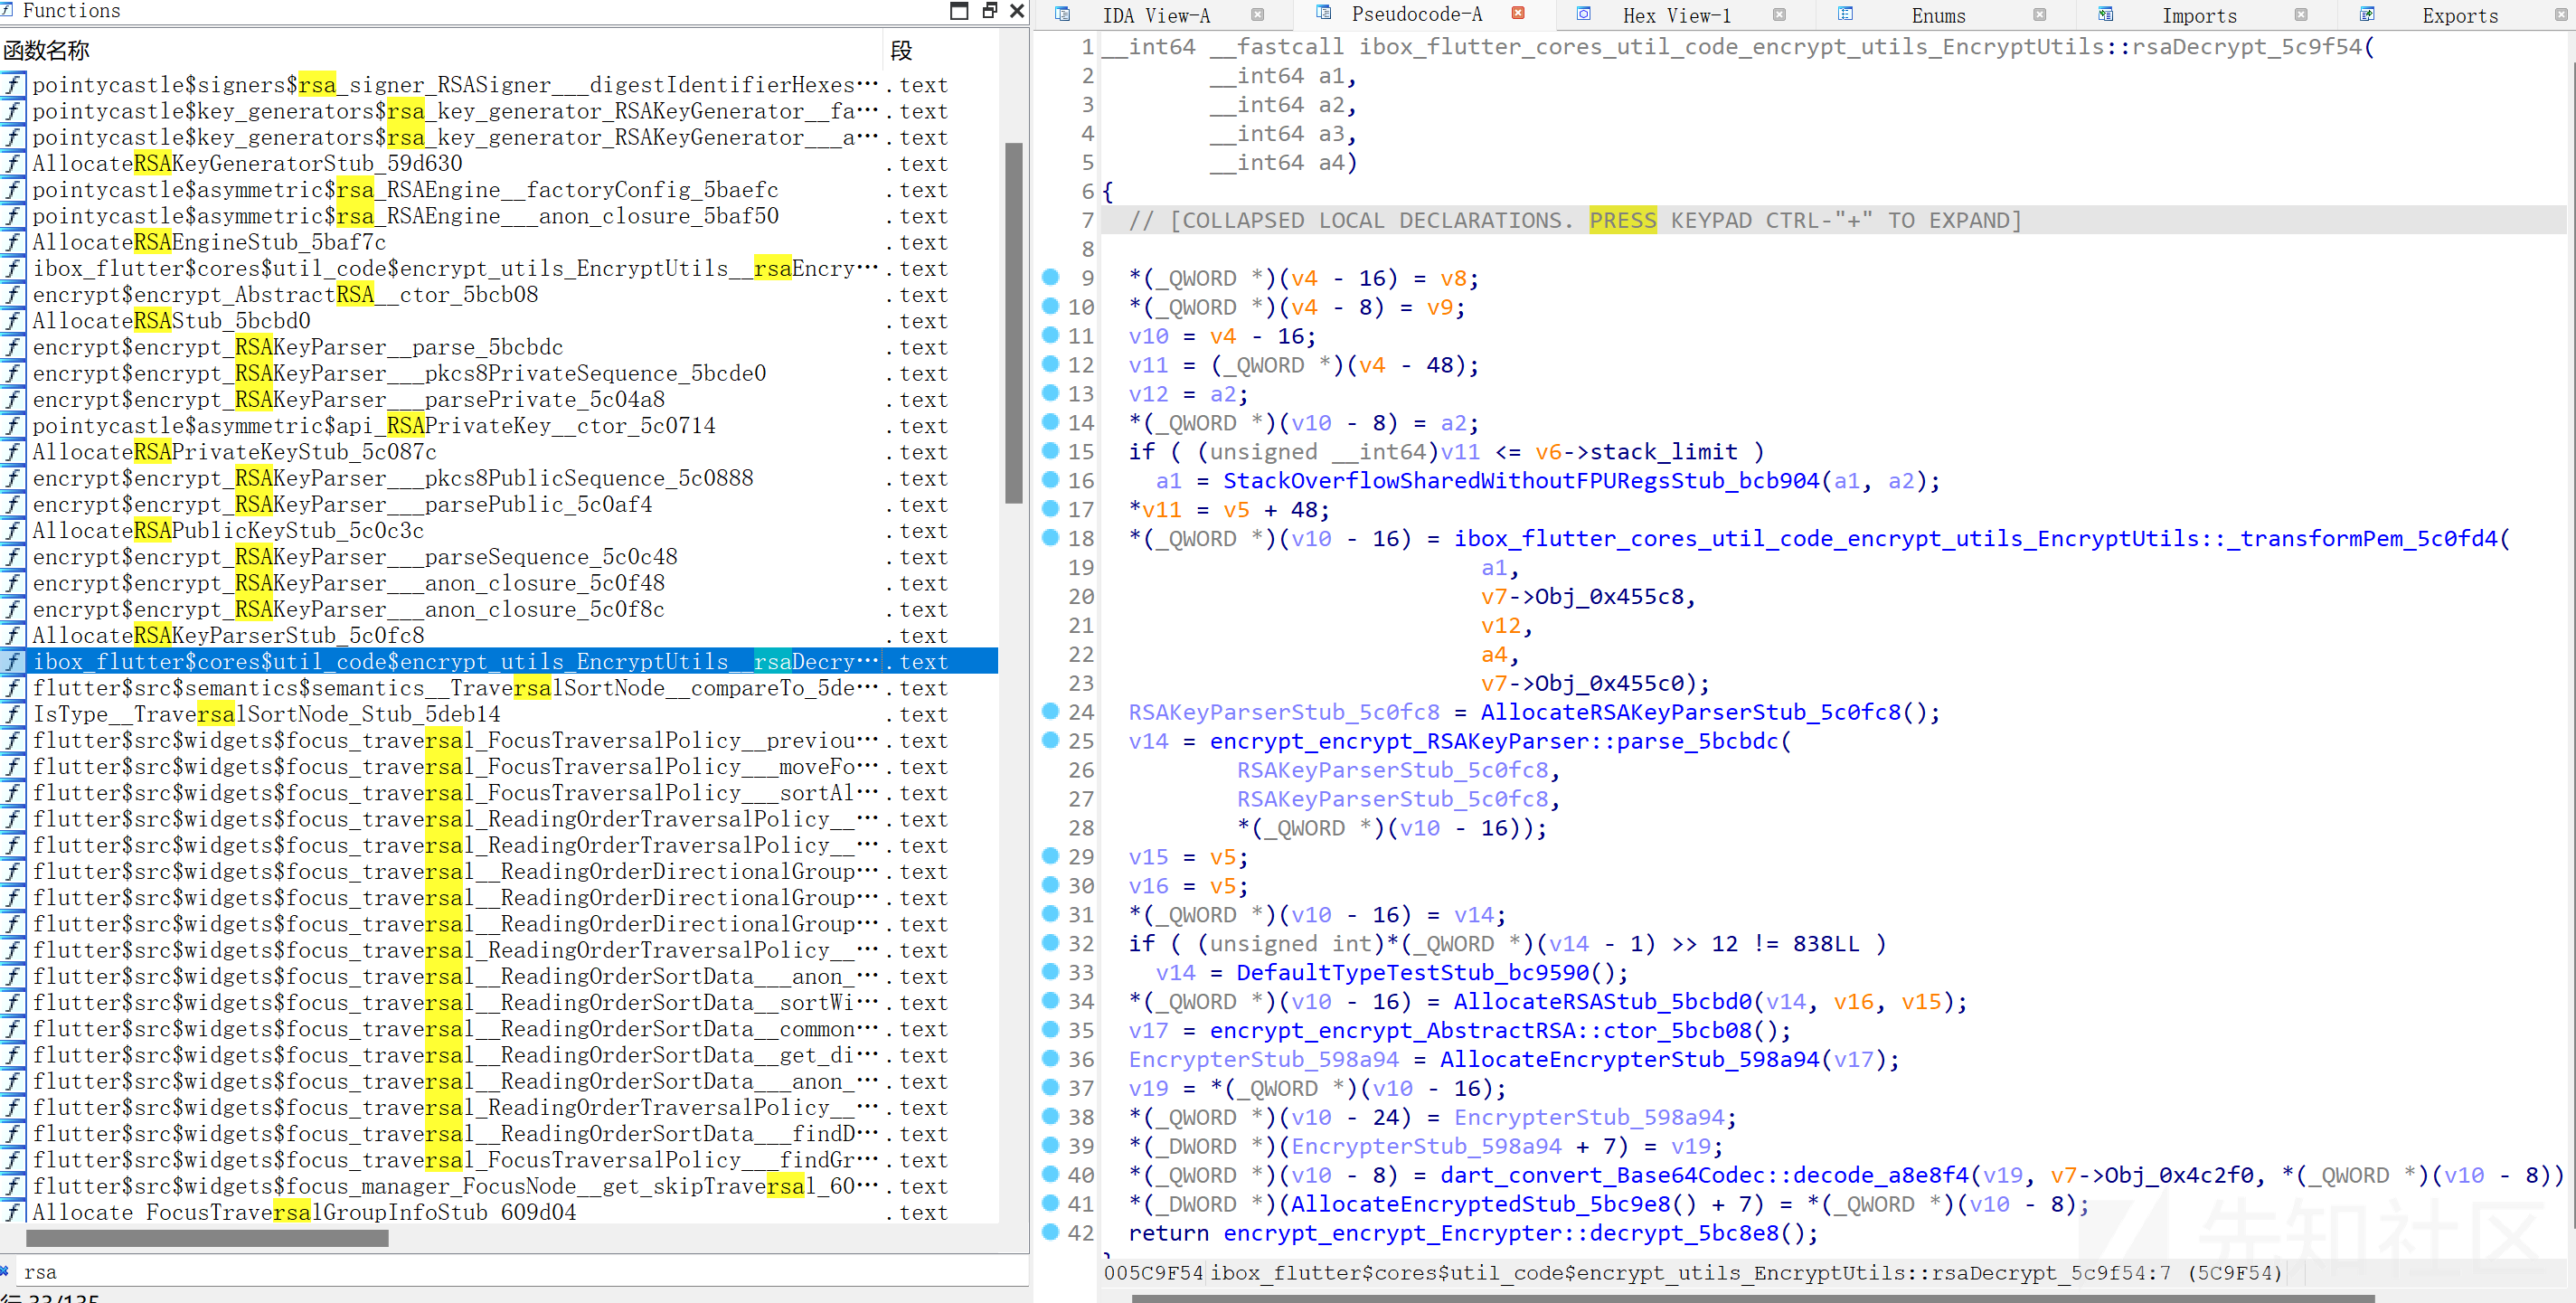Toggle breakpoint dot on line 9
2576x1303 pixels.
[x=1050, y=277]
